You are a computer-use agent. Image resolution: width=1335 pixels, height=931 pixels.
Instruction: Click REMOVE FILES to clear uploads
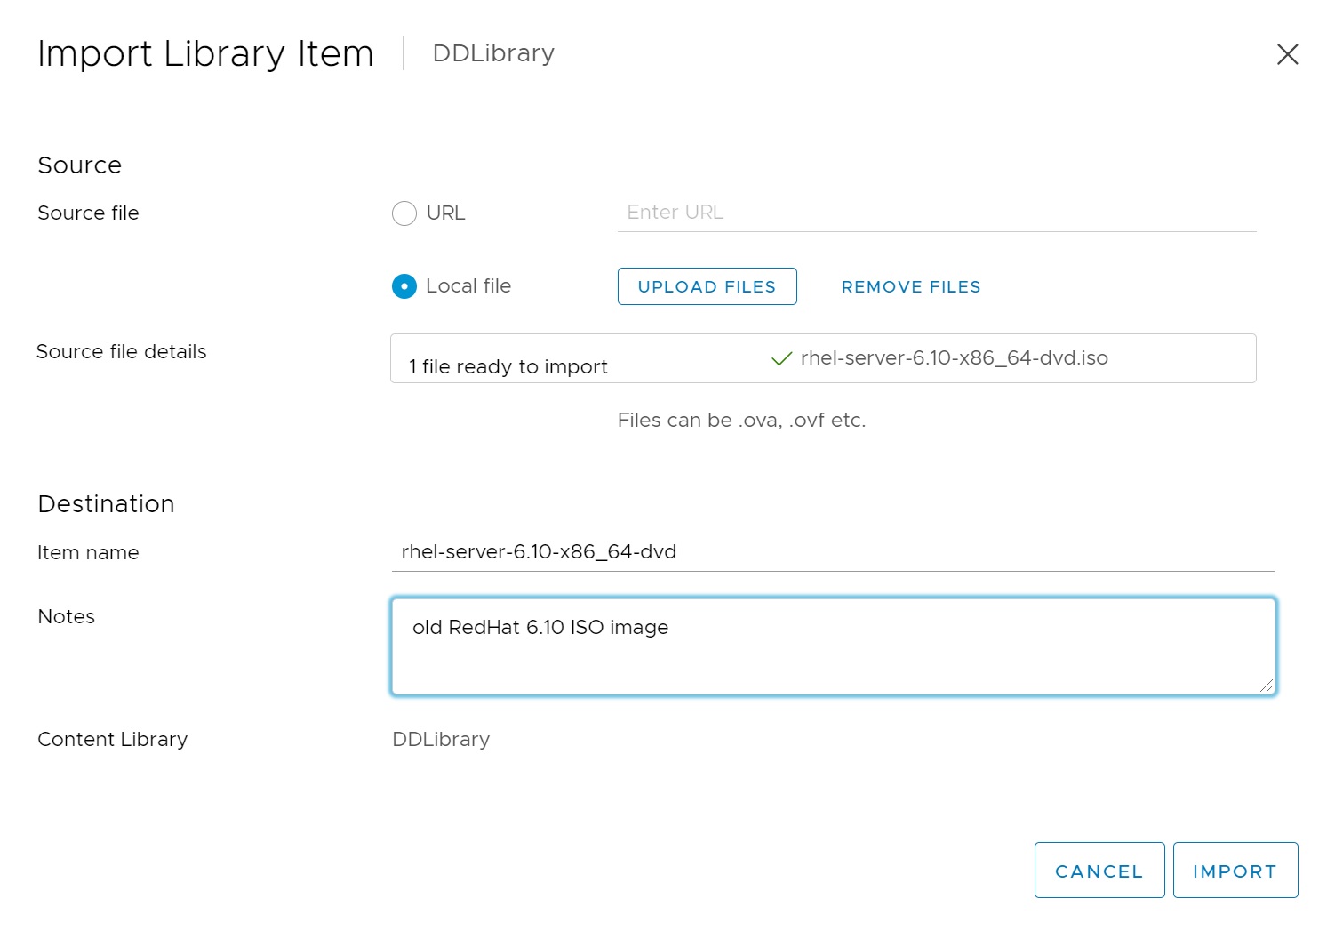(911, 286)
